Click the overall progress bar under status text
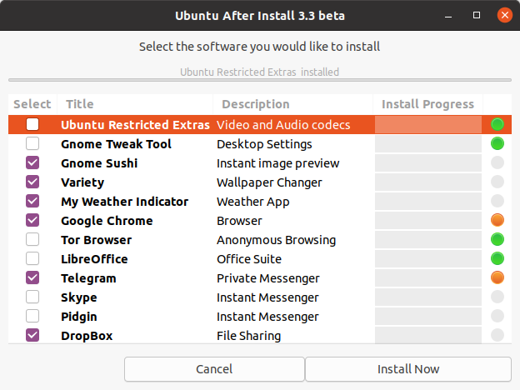520x390 pixels. (260, 80)
